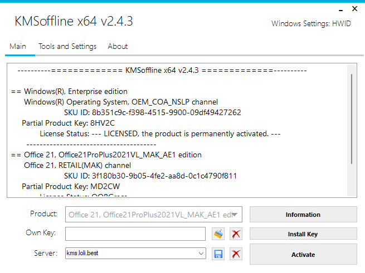Image resolution: width=365 pixels, height=273 pixels.
Task: Open the About tab
Action: tap(118, 47)
